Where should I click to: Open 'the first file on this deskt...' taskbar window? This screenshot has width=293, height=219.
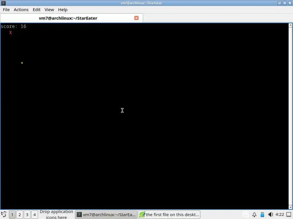click(169, 214)
